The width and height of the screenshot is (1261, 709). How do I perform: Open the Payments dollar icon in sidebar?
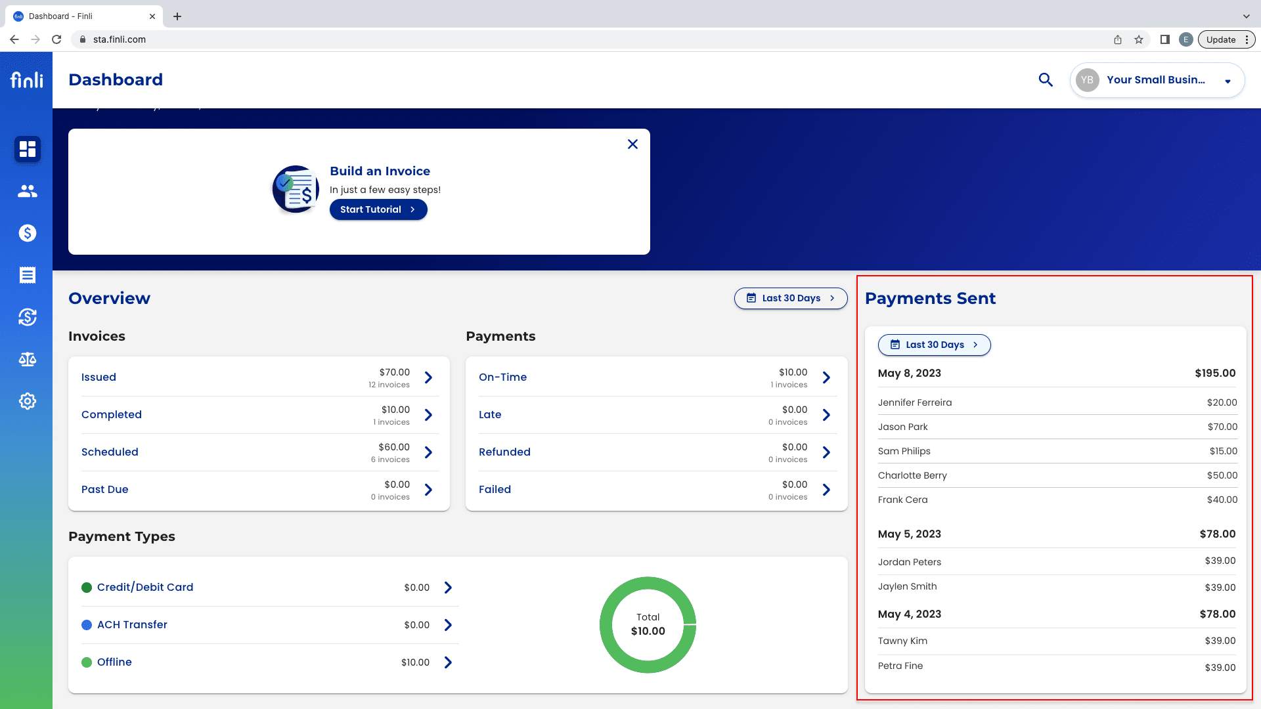27,233
